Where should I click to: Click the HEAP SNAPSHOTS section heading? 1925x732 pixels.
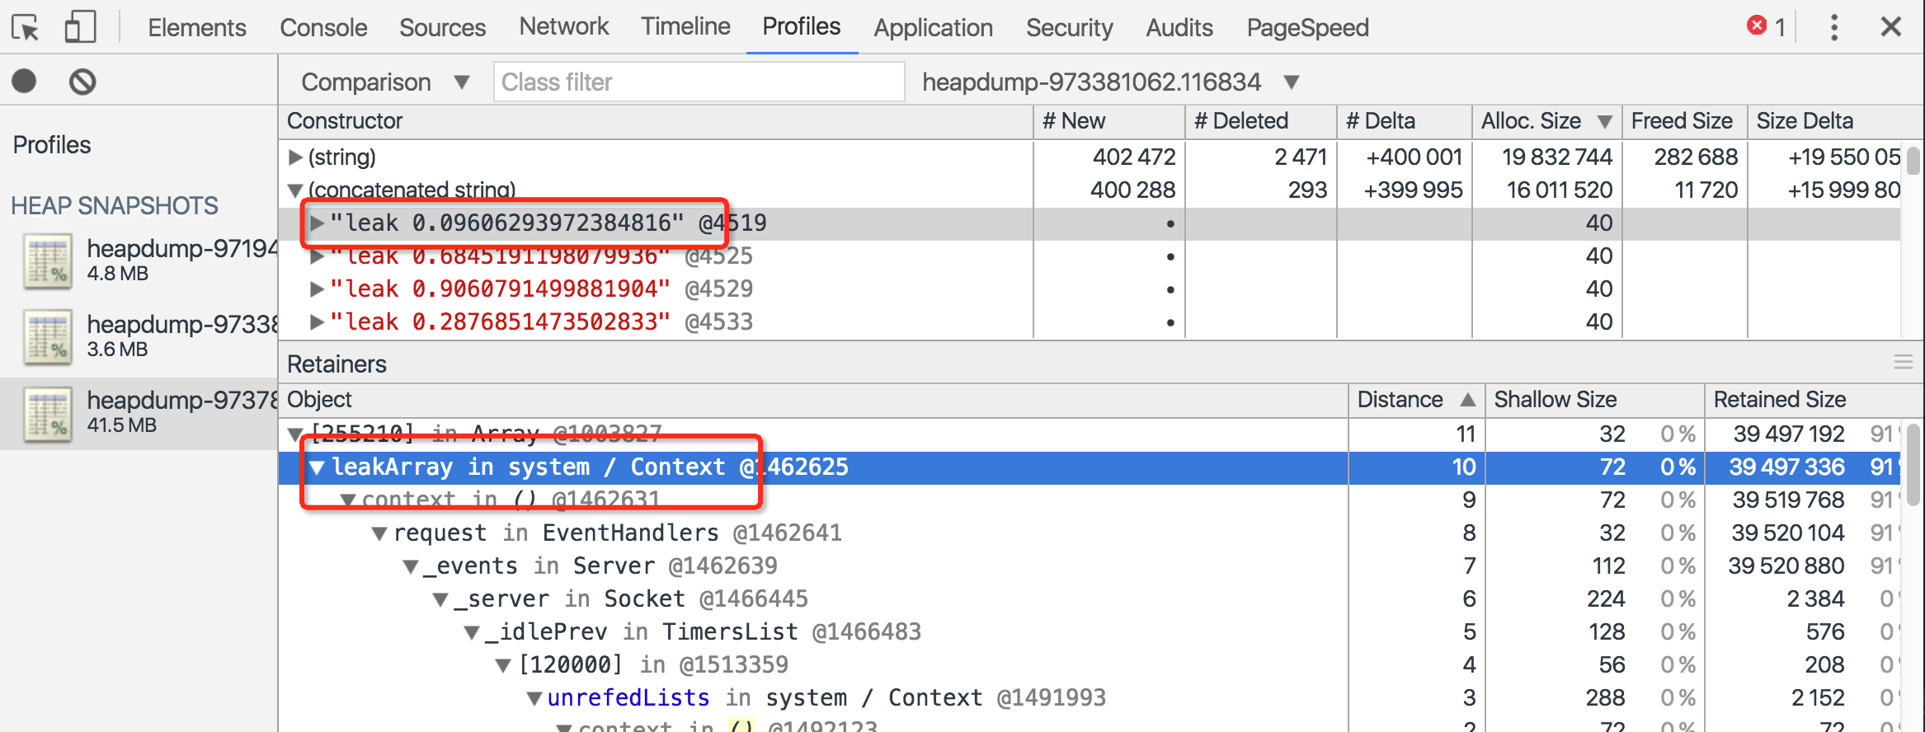tap(115, 205)
